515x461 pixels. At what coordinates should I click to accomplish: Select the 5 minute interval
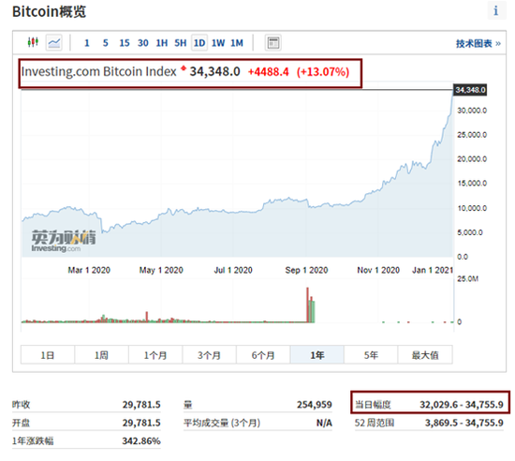pos(106,43)
